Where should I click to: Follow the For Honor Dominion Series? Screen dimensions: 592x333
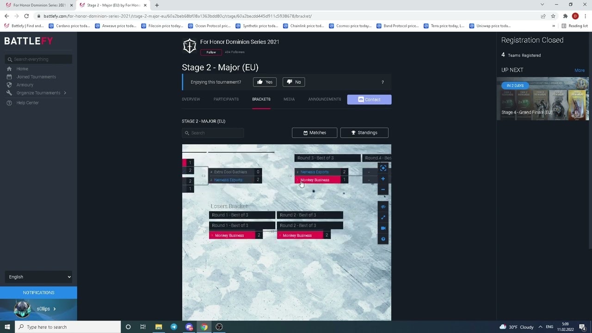tap(211, 52)
